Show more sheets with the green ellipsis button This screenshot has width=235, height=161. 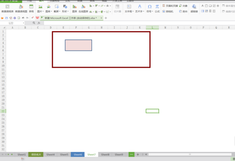click(131, 155)
